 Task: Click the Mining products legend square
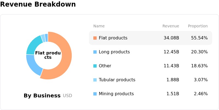click(x=95, y=94)
